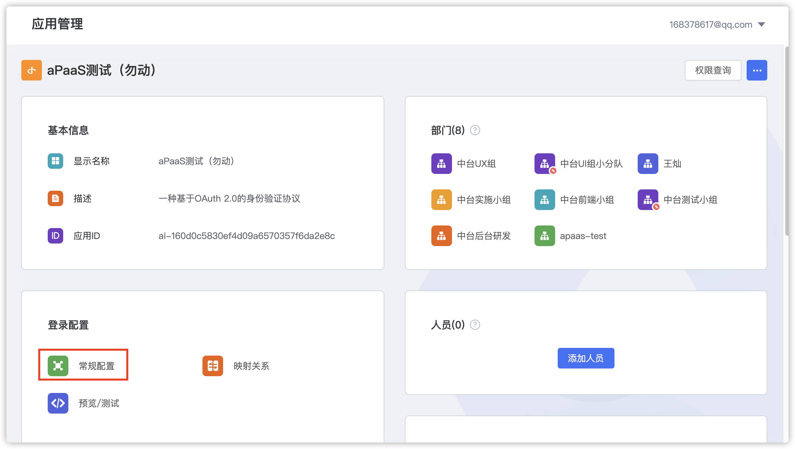Viewport: 795px width, 449px height.
Task: Select the 中台UX组 department icon
Action: tap(442, 164)
